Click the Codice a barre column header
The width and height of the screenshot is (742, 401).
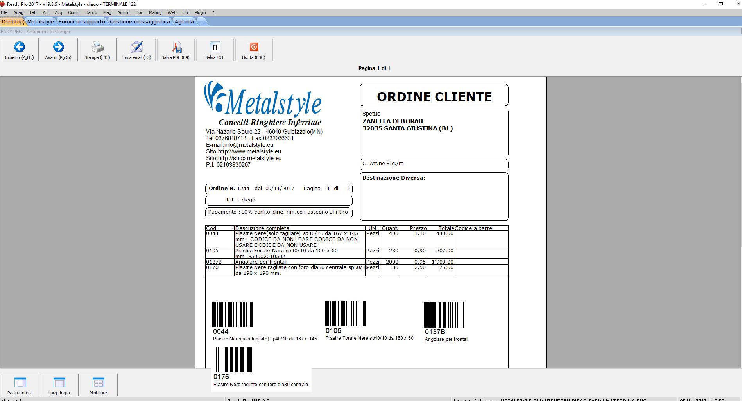pos(473,228)
